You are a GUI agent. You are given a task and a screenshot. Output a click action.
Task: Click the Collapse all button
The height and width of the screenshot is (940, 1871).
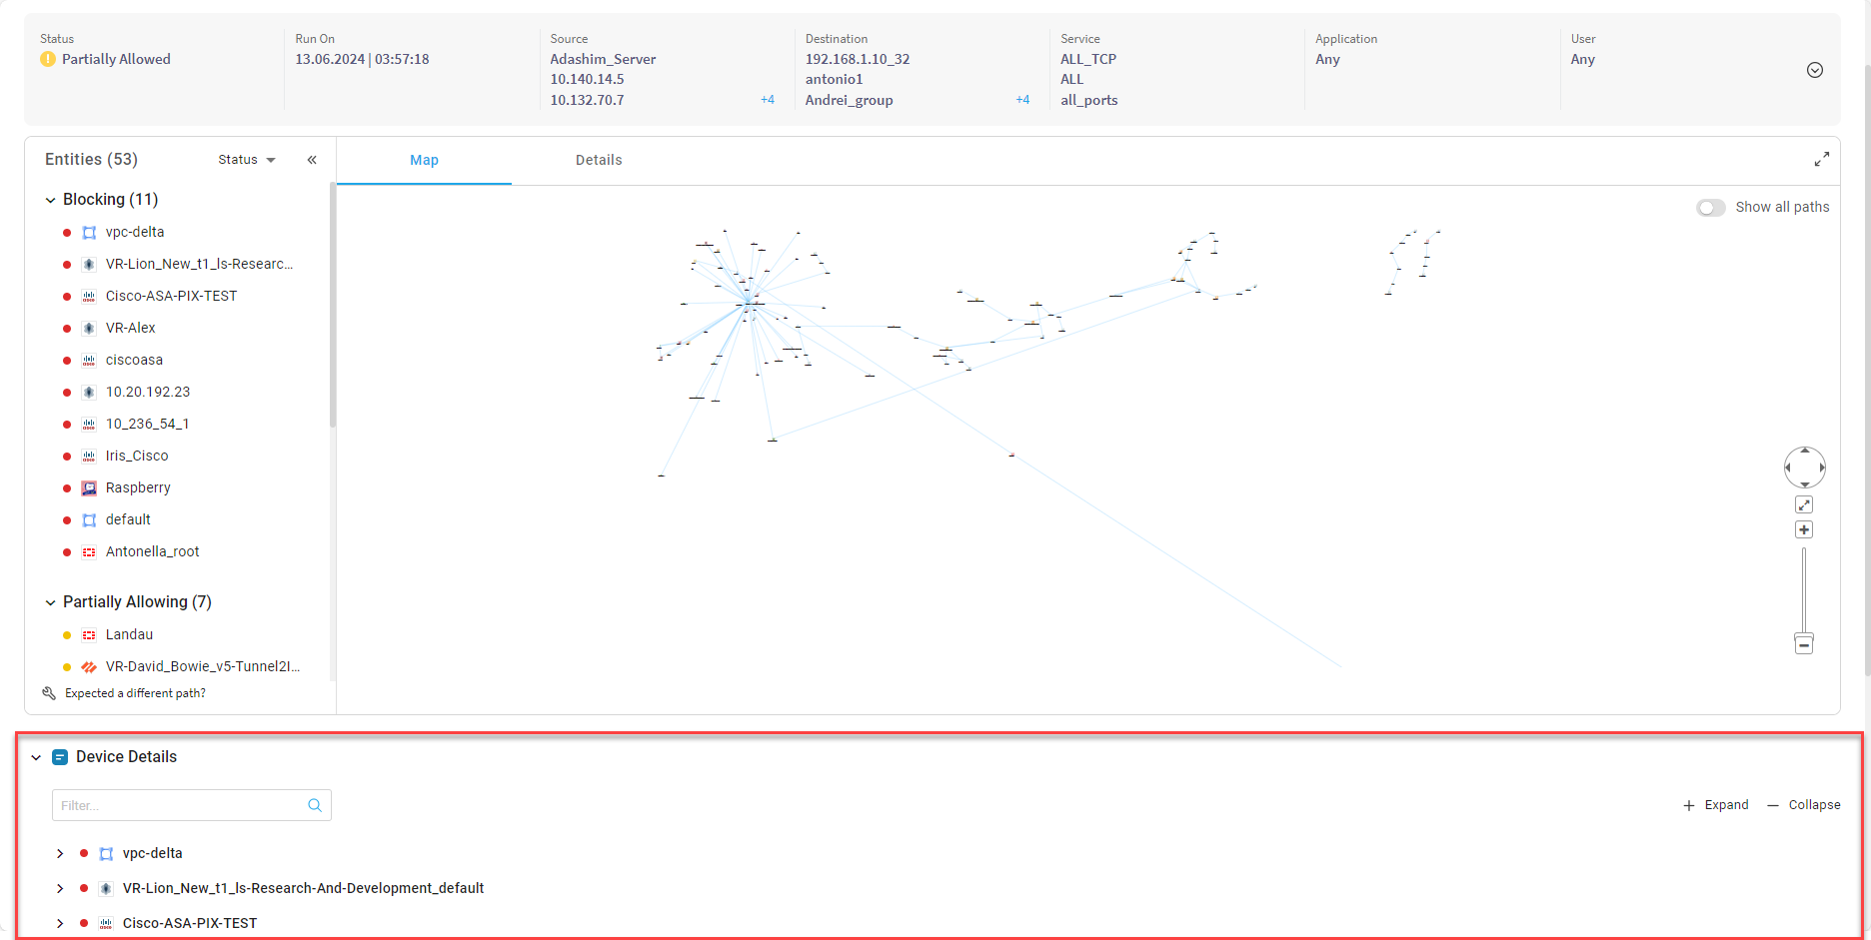click(1804, 805)
